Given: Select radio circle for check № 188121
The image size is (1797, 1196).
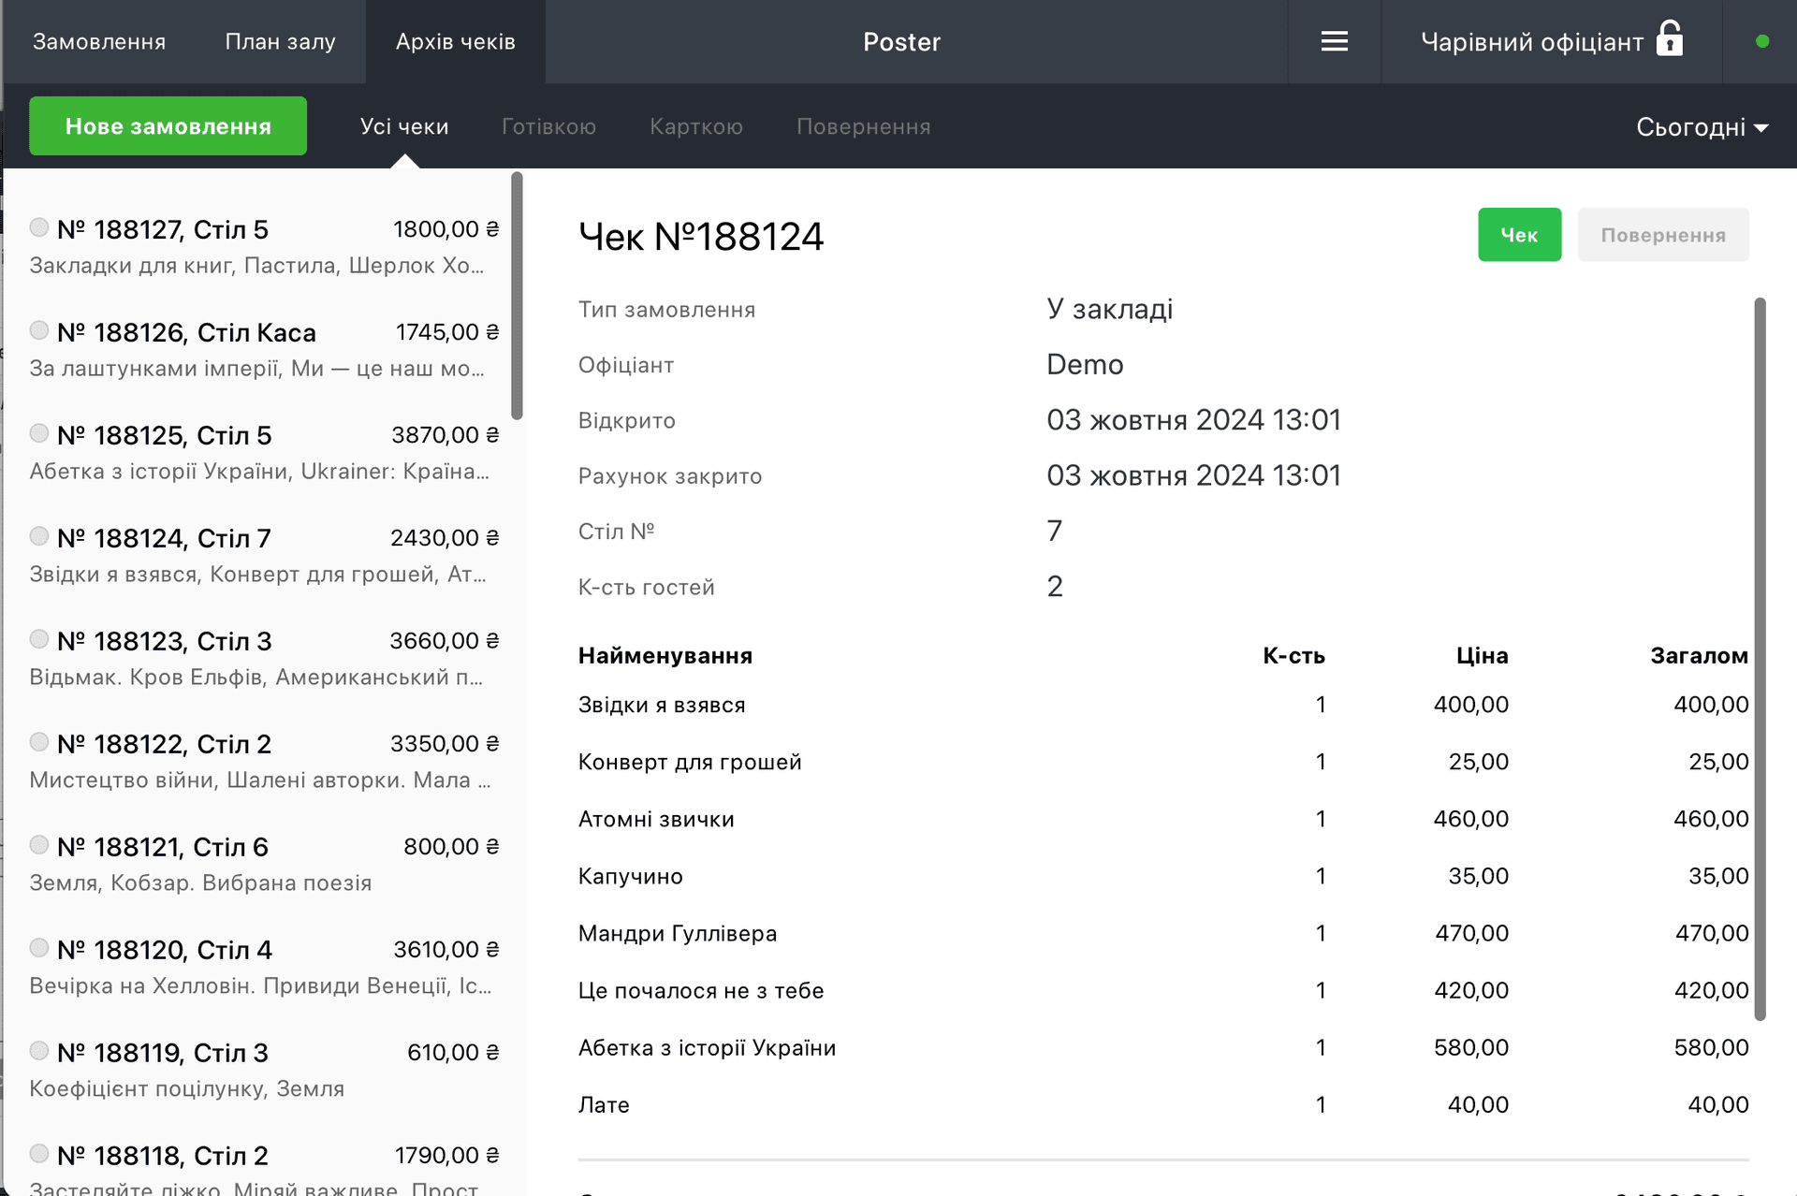Looking at the screenshot, I should tap(39, 845).
